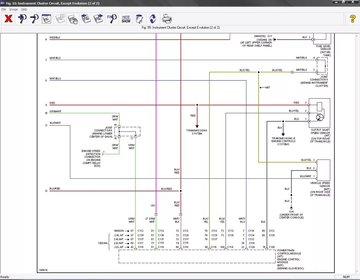This screenshot has width=360, height=280.
Task: Select the FIG hand pan tool
Action: [x=73, y=19]
